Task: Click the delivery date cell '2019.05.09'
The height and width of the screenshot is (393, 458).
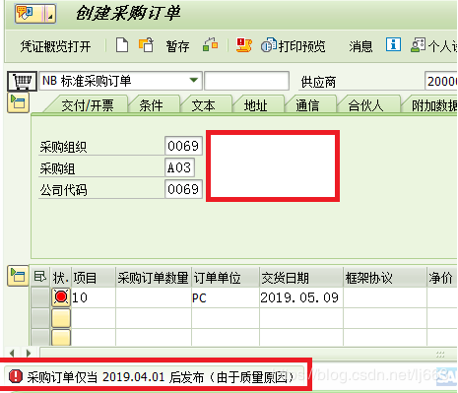Action: (301, 297)
